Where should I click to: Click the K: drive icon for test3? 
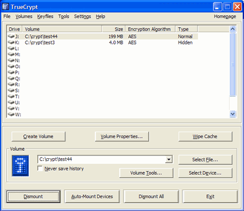tap(11, 42)
